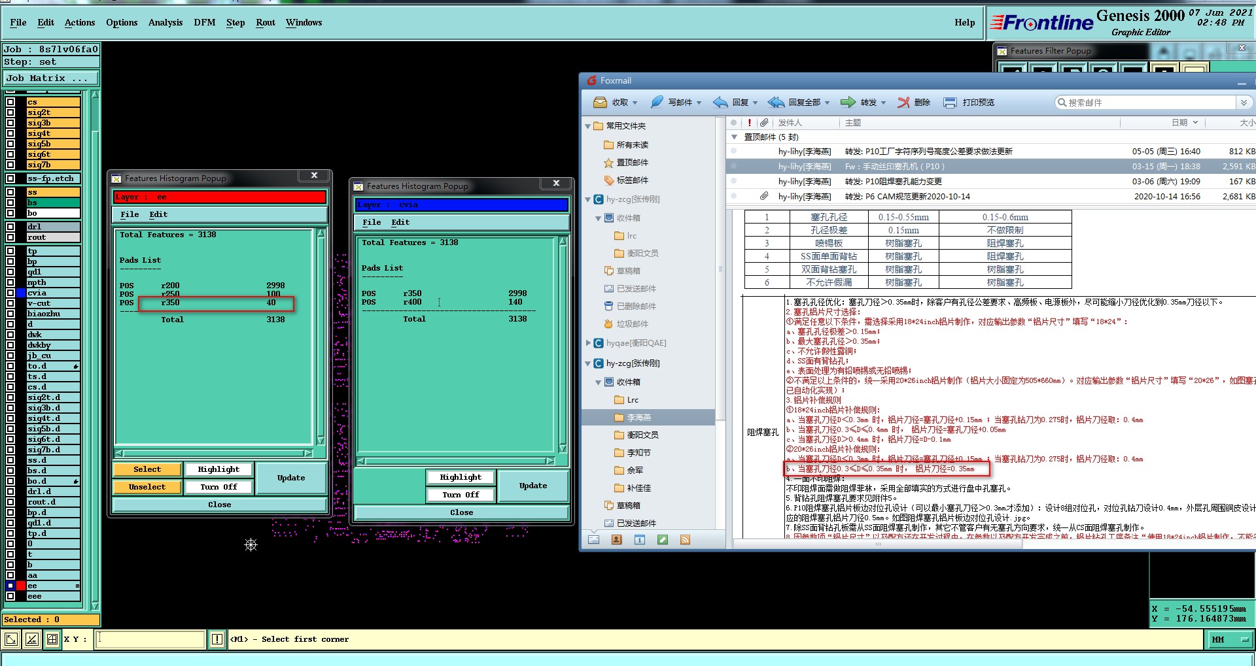This screenshot has width=1256, height=666.
Task: Collapse the 常用文件夹 folder tree
Action: click(x=587, y=126)
